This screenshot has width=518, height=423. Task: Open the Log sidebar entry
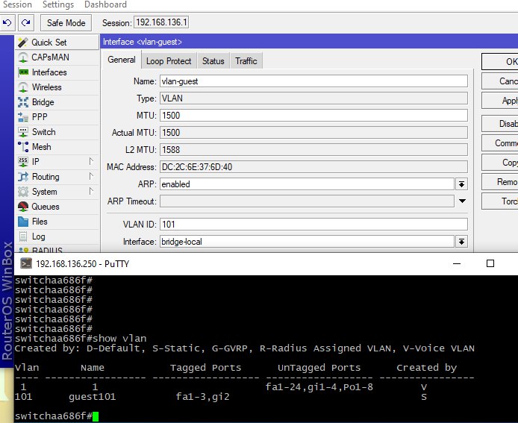38,236
